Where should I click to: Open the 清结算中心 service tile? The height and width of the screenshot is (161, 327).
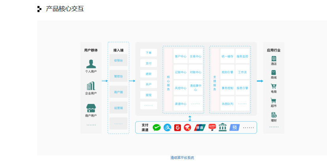[195, 88]
